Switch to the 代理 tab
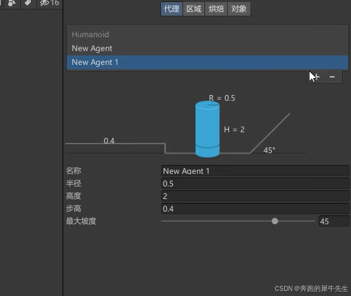Image resolution: width=351 pixels, height=296 pixels. coord(172,9)
